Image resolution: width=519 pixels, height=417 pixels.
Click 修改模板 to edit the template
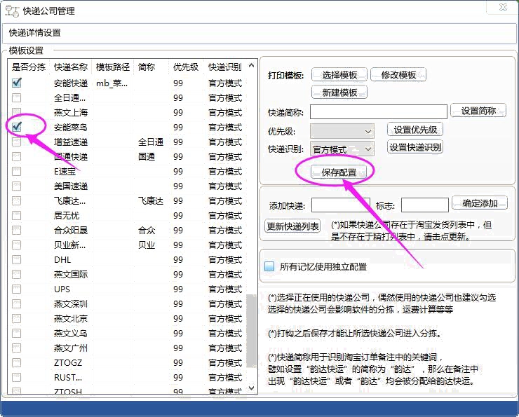point(398,75)
